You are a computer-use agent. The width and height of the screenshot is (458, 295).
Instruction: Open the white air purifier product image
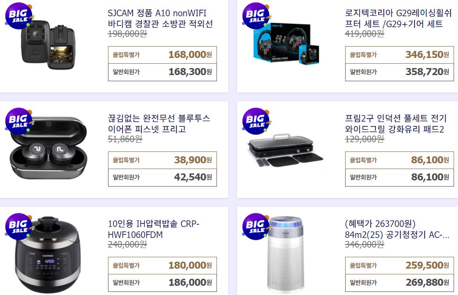coord(286,255)
